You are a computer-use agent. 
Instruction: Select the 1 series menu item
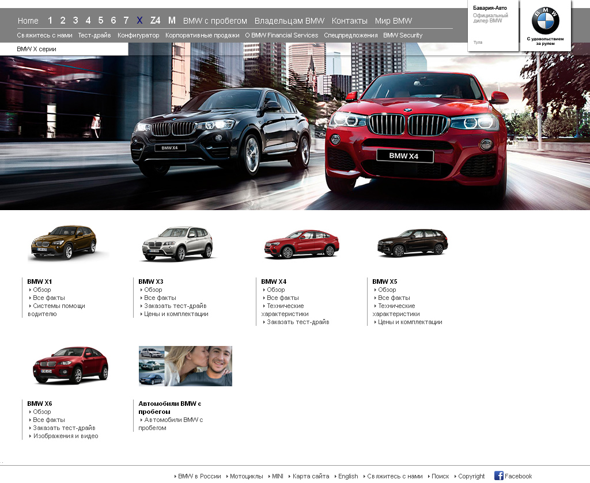click(x=50, y=20)
